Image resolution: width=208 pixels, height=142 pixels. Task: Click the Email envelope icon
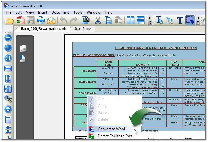click(x=51, y=21)
